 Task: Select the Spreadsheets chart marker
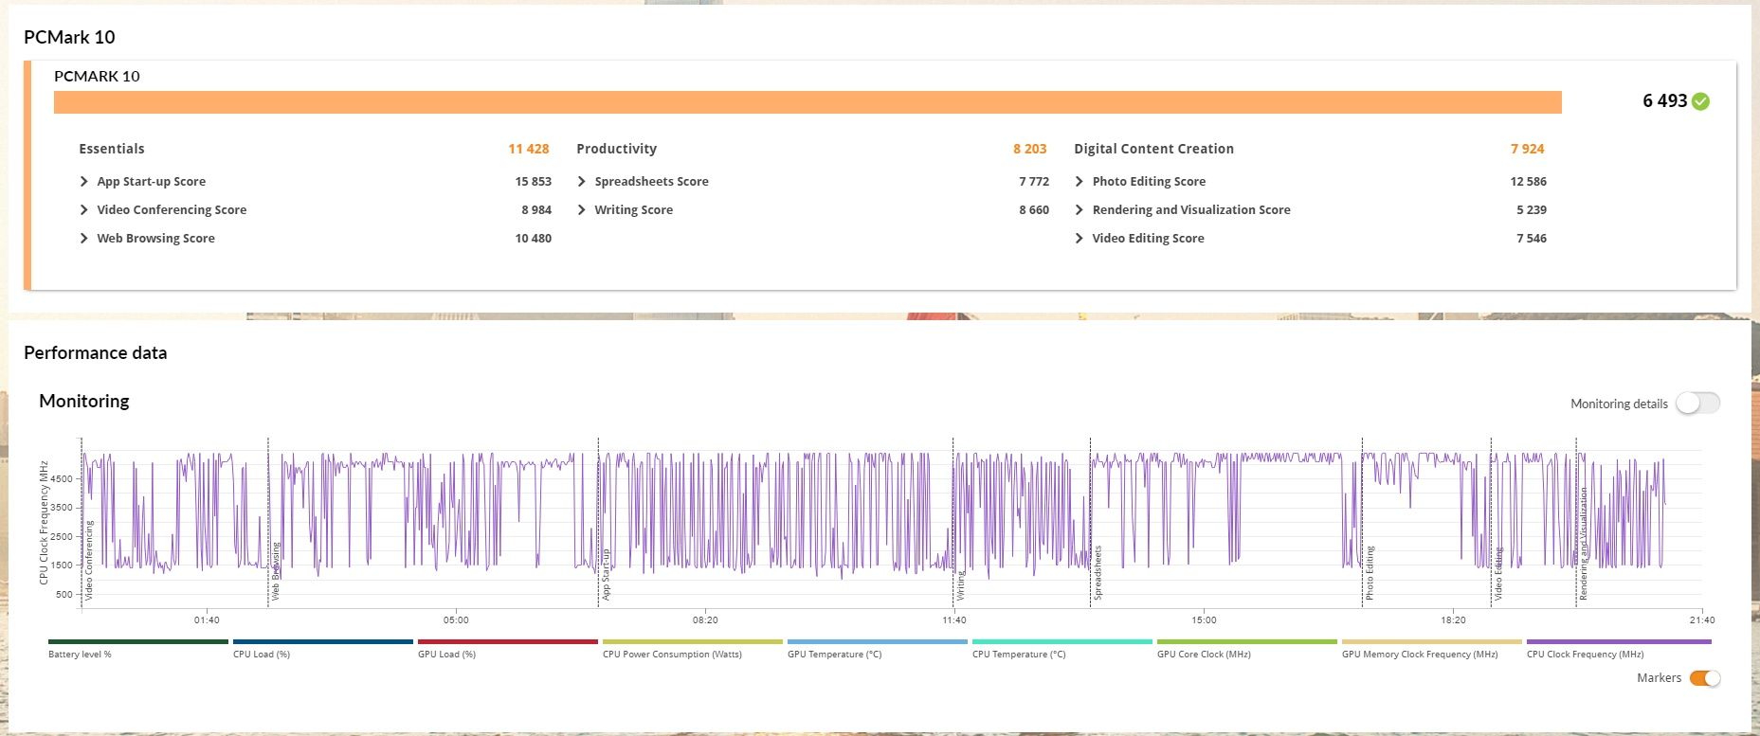[x=1098, y=573]
